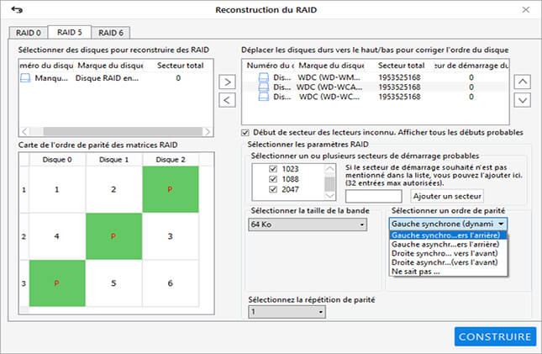Move disk up with the up arrow
Screen dimensions: 542x354
click(523, 82)
